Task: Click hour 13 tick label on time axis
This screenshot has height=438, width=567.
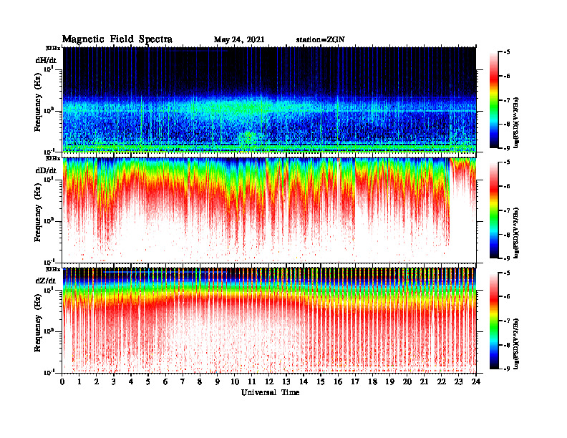Action: tap(286, 382)
